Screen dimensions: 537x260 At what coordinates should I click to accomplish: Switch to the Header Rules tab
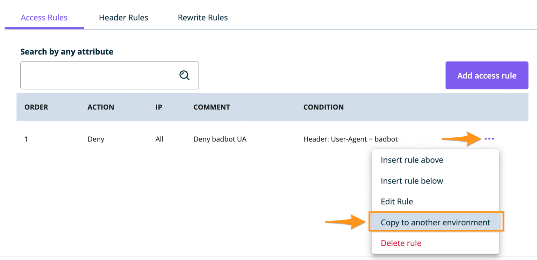[x=123, y=17]
